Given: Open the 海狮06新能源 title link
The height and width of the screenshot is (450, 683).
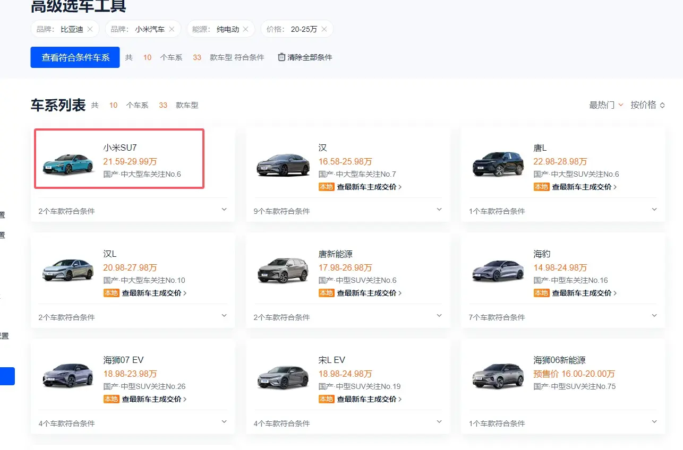Looking at the screenshot, I should click(x=560, y=360).
